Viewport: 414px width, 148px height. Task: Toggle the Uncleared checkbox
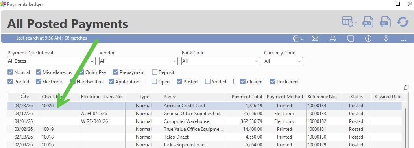click(x=273, y=82)
